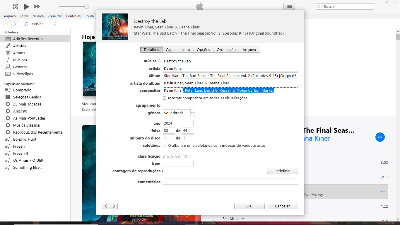Click OK to save changes
Screen dimensions: 400x225
(x=249, y=206)
